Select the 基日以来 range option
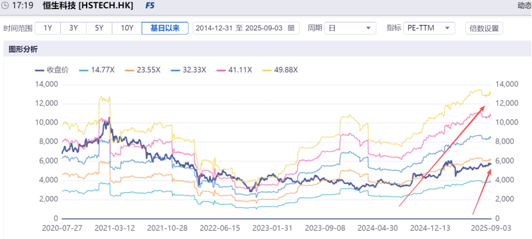The image size is (532, 239). click(165, 28)
